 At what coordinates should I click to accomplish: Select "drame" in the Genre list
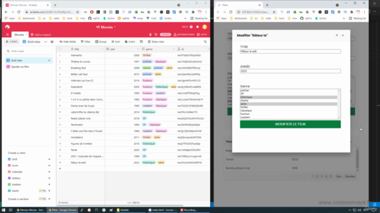289,101
